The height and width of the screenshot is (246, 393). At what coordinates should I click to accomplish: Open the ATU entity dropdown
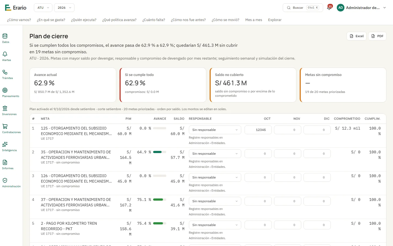tap(43, 8)
